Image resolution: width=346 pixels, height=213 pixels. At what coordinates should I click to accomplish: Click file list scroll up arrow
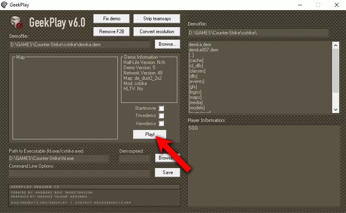click(x=335, y=45)
